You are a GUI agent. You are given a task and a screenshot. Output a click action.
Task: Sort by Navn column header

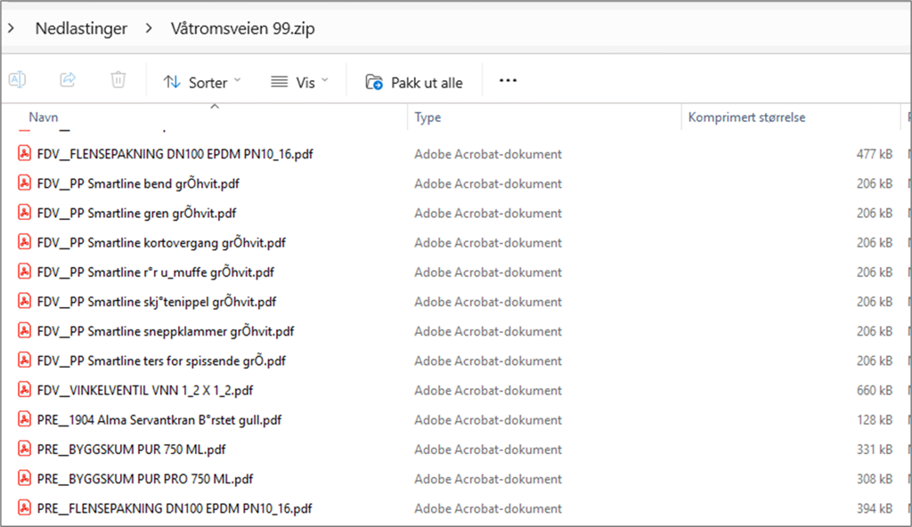[44, 118]
